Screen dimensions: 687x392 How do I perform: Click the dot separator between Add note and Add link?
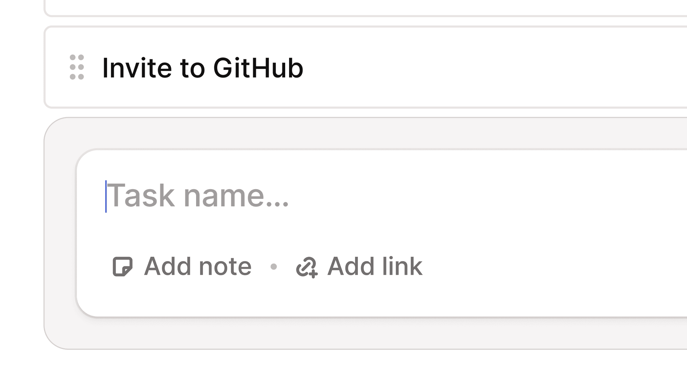pos(274,267)
